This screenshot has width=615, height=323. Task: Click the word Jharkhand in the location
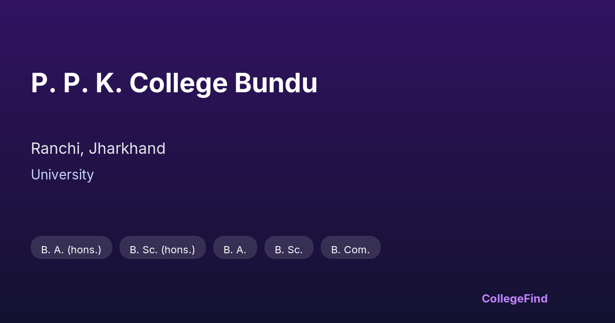(x=127, y=149)
